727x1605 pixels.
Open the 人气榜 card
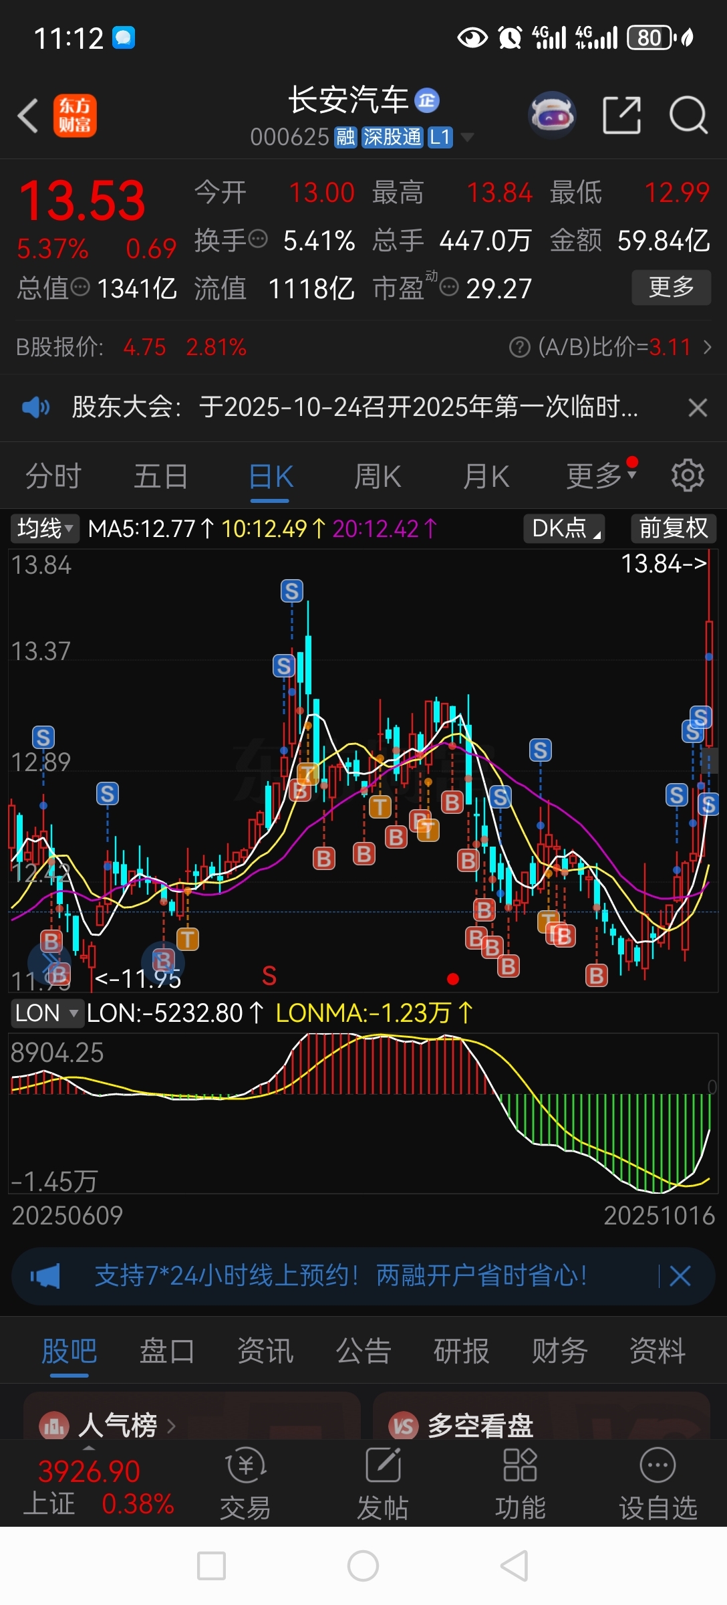pyautogui.click(x=192, y=1416)
